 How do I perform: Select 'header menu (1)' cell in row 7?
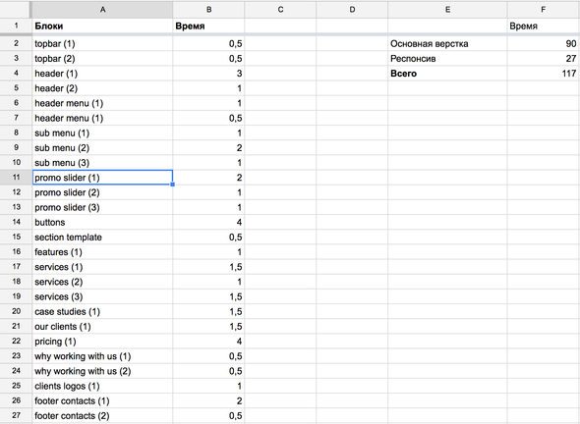pos(102,118)
